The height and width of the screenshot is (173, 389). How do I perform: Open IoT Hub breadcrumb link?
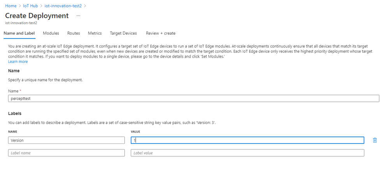tap(30, 6)
